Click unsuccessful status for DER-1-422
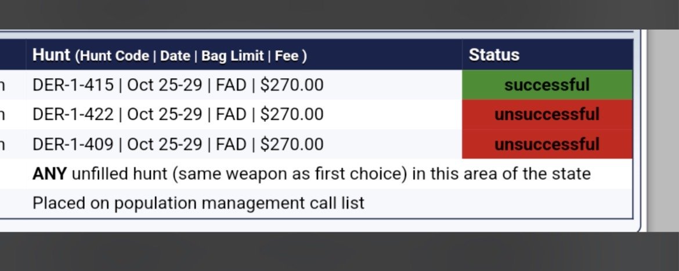 pos(547,115)
